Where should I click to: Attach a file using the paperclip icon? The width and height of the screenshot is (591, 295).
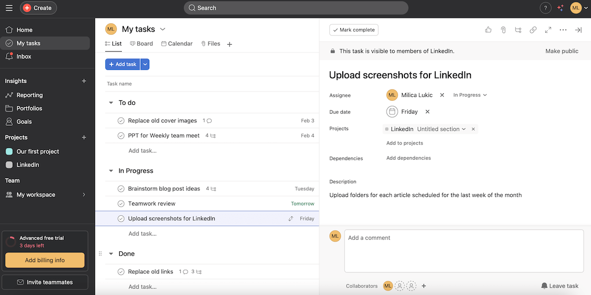[x=503, y=29]
